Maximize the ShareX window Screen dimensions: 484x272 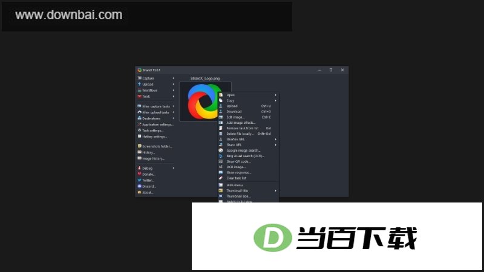coord(331,70)
